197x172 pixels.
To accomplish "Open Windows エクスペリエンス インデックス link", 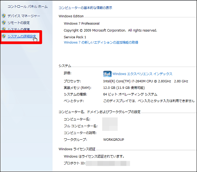I will coord(142,74).
